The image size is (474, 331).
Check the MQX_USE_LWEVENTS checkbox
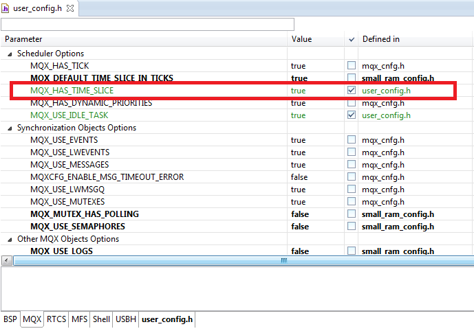pos(352,152)
